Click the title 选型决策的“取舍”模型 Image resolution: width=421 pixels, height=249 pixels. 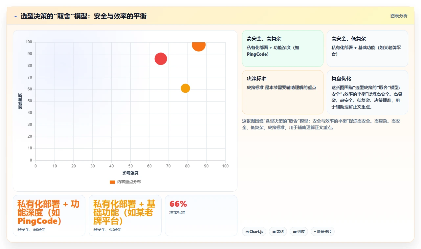(83, 16)
